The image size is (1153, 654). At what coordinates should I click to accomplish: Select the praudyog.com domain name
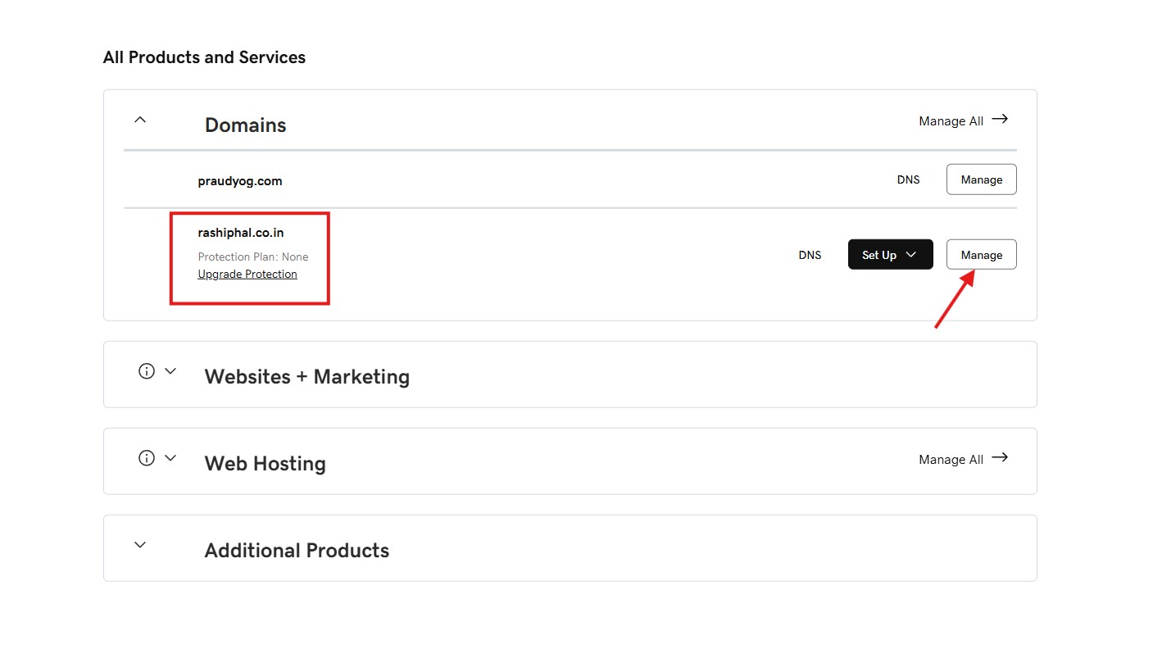[240, 181]
